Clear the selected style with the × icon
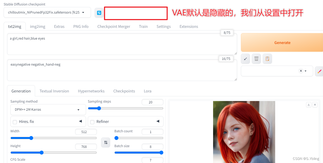This screenshot has width=323, height=163. tap(301, 71)
